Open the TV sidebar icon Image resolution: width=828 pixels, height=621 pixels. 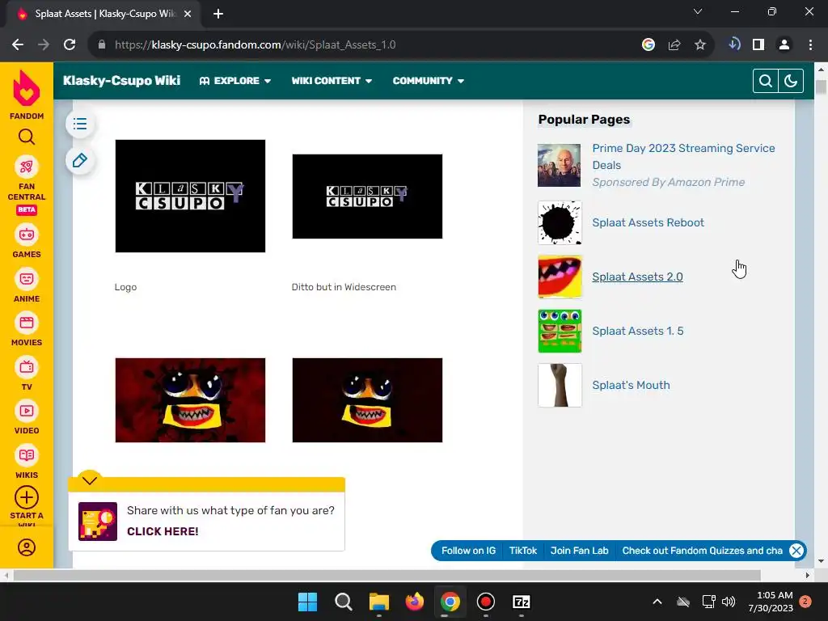[27, 367]
